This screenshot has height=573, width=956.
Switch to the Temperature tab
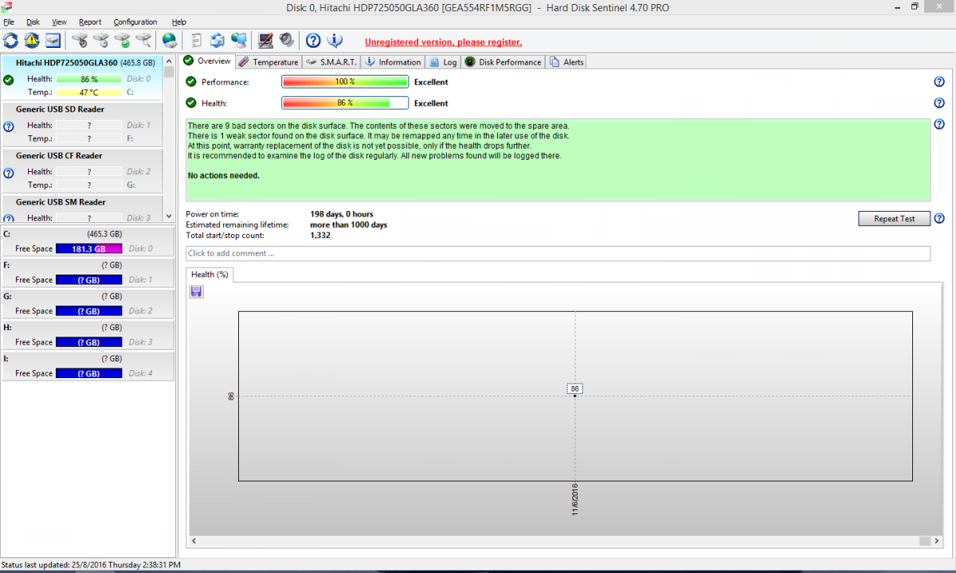268,62
